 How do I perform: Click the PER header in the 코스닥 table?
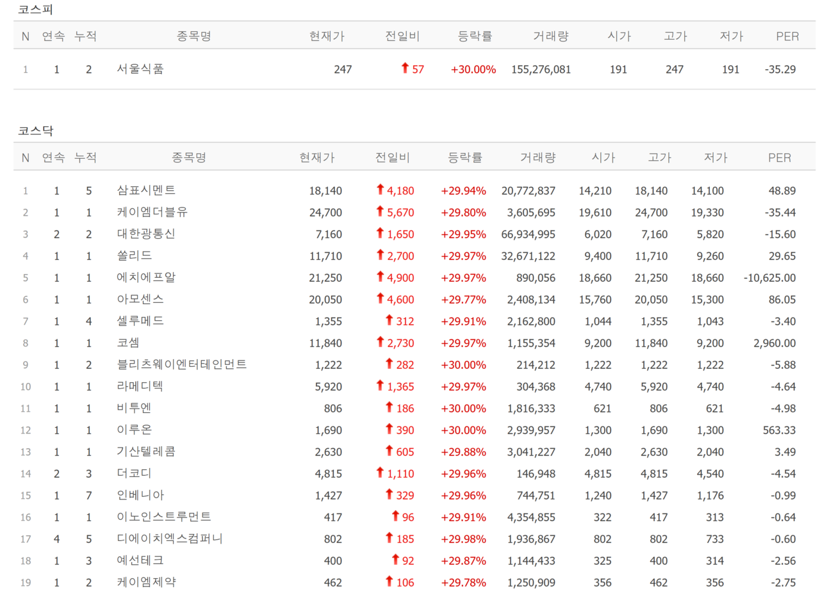780,158
